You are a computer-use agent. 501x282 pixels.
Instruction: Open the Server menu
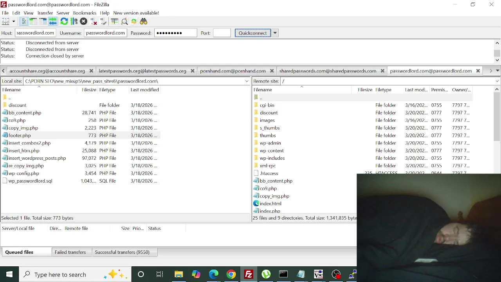(x=63, y=13)
